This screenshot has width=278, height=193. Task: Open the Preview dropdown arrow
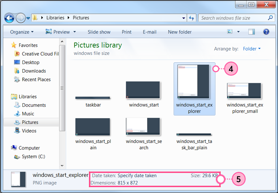(x=75, y=32)
